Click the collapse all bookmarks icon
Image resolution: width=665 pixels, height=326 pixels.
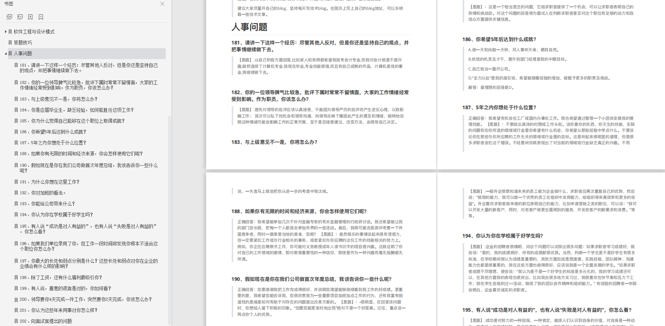click(x=20, y=17)
